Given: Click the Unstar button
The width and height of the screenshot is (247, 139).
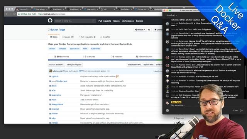Looking at the screenshot, I should (x=158, y=30).
